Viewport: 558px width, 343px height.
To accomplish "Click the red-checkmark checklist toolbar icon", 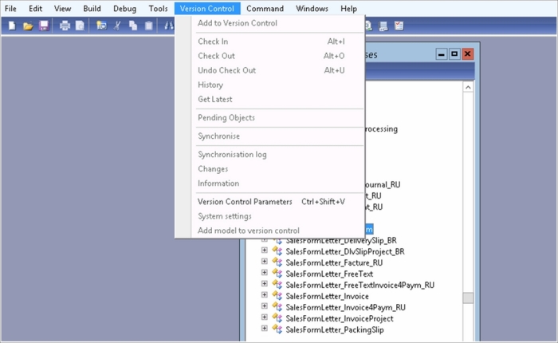I will (399, 26).
